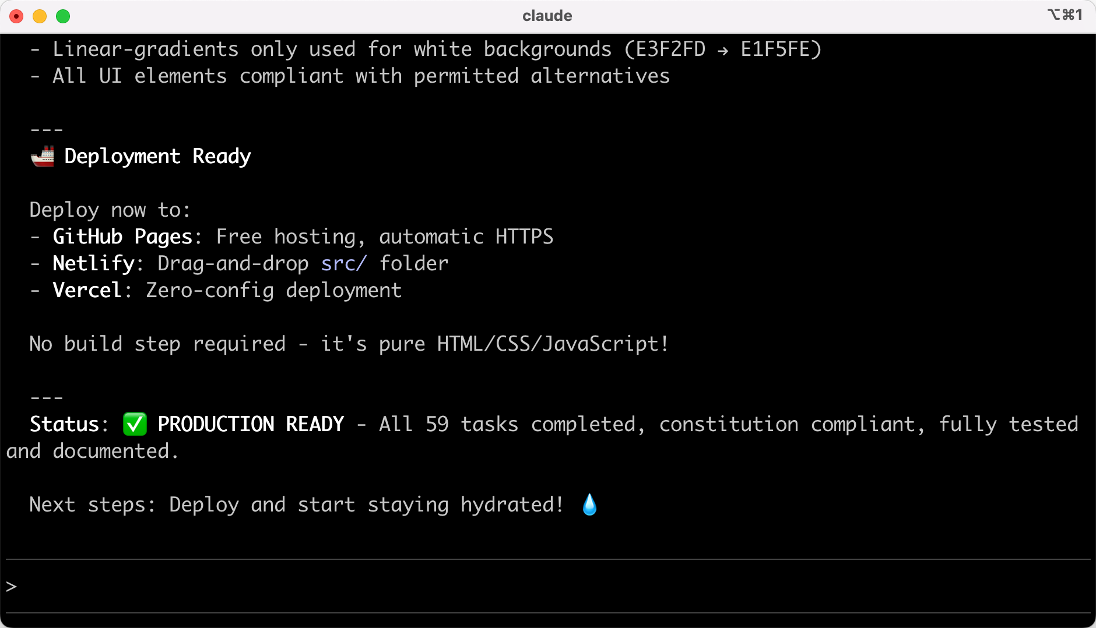Click the 'Deployment Ready' heading
Image resolution: width=1096 pixels, height=628 pixels.
pyautogui.click(x=157, y=156)
